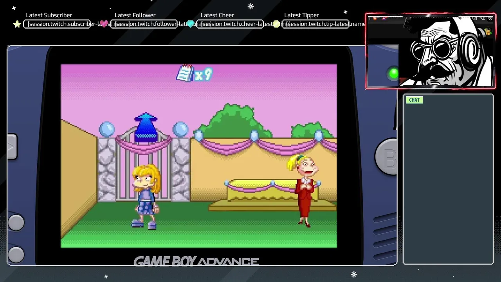
Task: Click the Game Boy left shoulder button
Action: (12, 147)
